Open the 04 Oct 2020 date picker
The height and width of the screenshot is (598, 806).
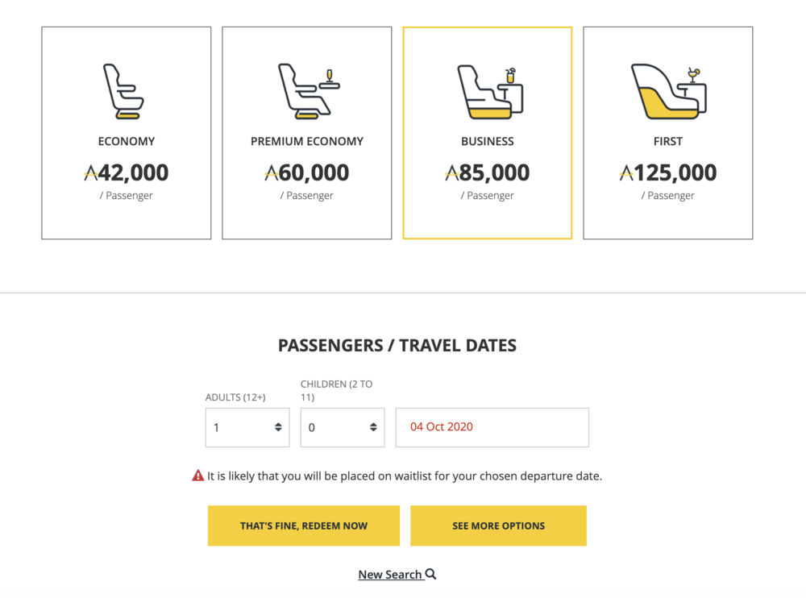click(492, 427)
